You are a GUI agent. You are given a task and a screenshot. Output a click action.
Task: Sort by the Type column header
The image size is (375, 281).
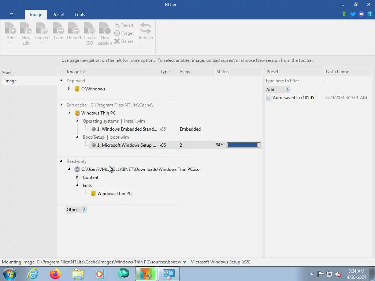tap(168, 72)
